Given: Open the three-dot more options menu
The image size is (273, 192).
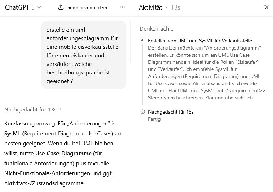Looking at the screenshot, I should point(123,7).
